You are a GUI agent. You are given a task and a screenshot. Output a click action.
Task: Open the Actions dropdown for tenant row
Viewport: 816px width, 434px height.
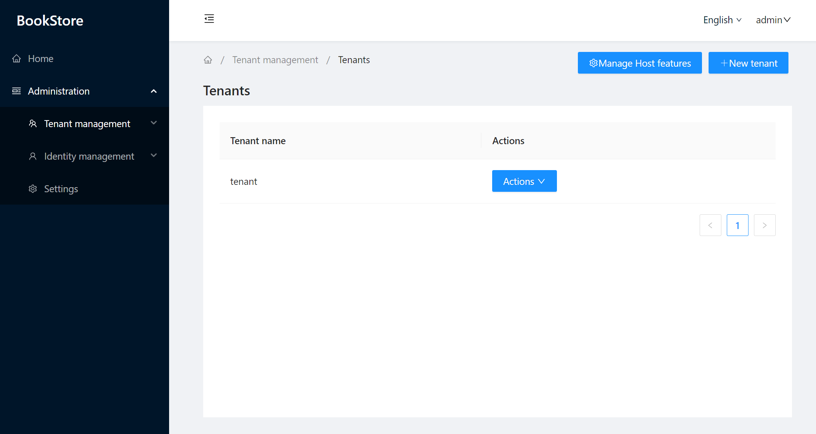(524, 181)
